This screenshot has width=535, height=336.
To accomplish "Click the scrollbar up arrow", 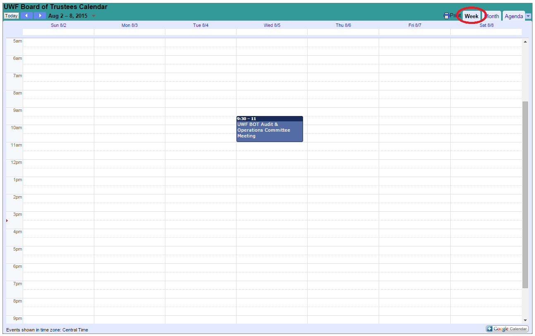I will [525, 42].
